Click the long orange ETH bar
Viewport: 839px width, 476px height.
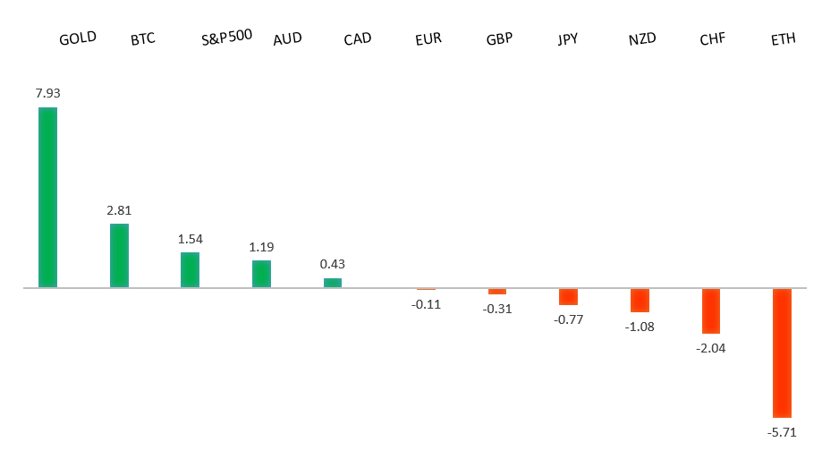(x=783, y=353)
